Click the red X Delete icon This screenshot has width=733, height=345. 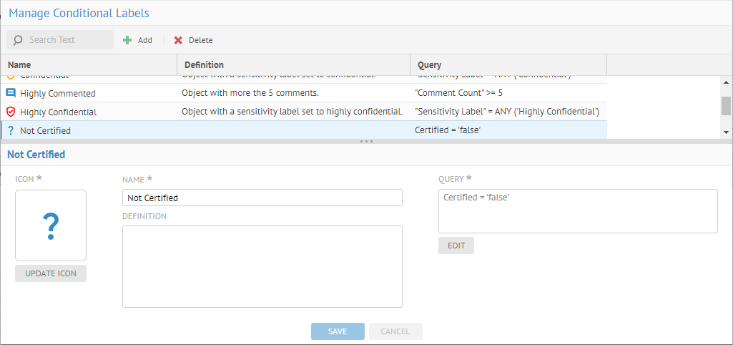[178, 40]
